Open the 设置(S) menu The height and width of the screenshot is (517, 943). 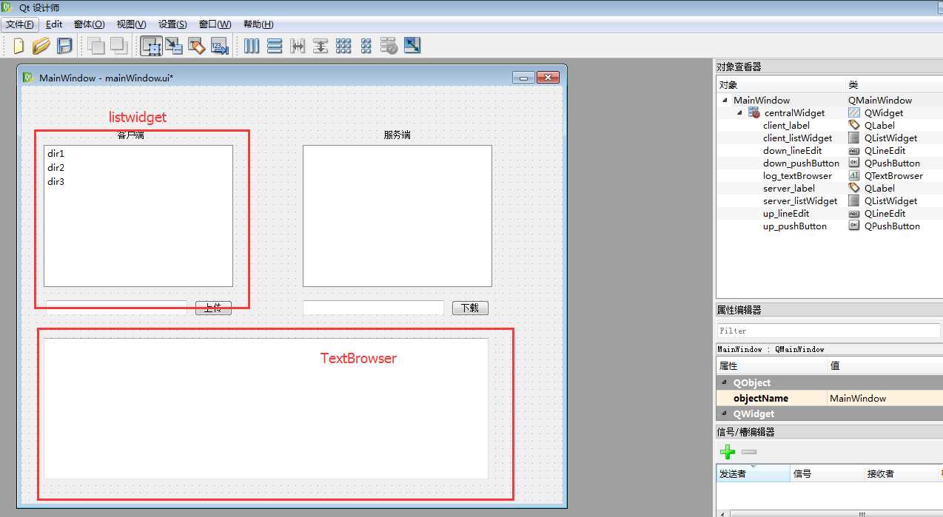click(x=172, y=24)
